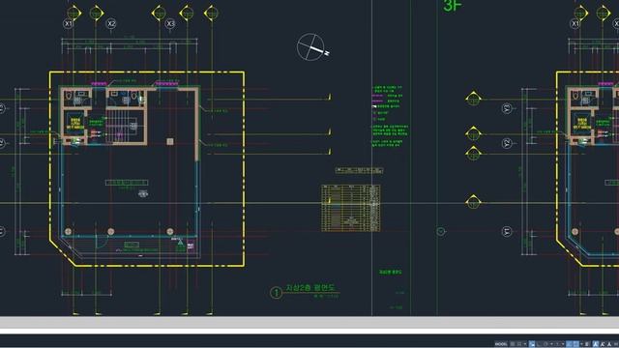Toggle the highlighted object snap tracking icon
The width and height of the screenshot is (619, 348).
(569, 344)
